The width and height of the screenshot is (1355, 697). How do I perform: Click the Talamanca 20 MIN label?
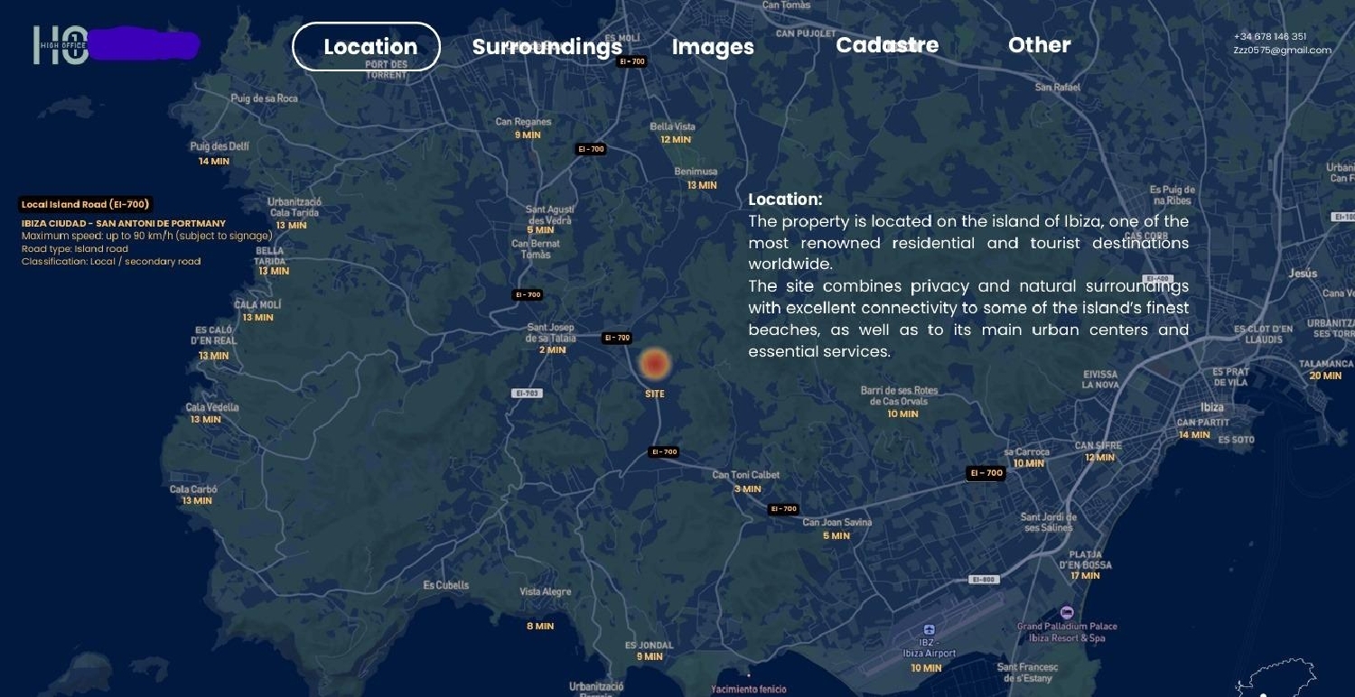pyautogui.click(x=1326, y=369)
